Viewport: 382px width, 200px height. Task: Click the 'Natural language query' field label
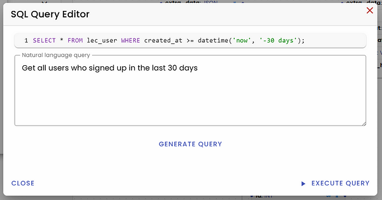pyautogui.click(x=56, y=55)
